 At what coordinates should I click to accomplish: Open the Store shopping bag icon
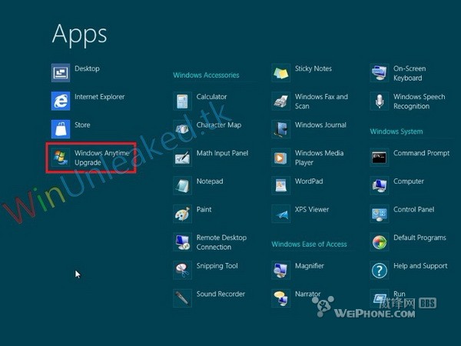tap(61, 129)
